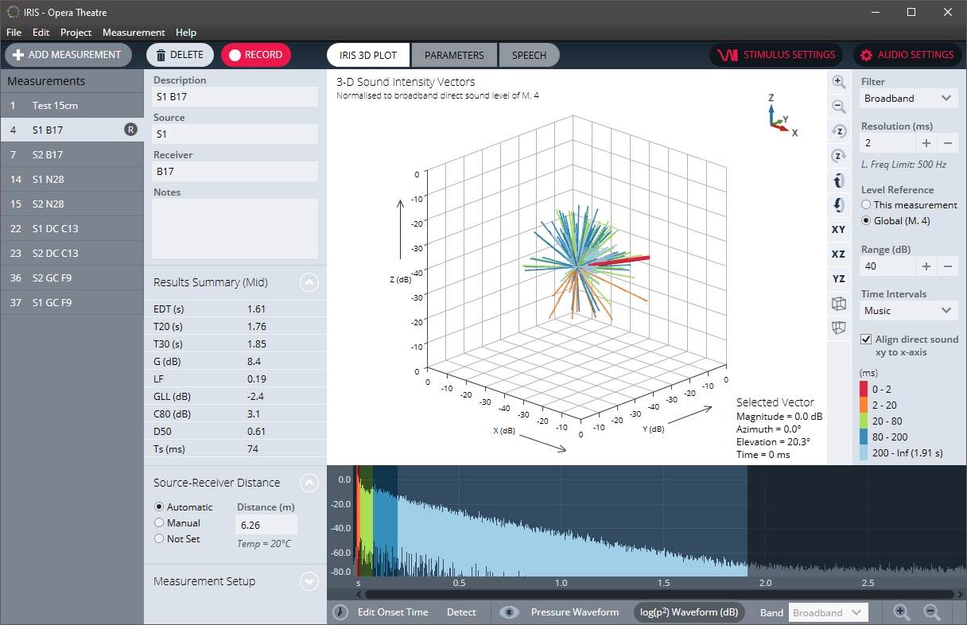This screenshot has width=967, height=625.
Task: Click the eye icon beside Pressure Waveform
Action: coord(508,612)
